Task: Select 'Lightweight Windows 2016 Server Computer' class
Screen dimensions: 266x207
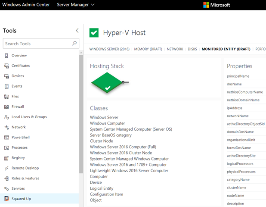Action: 129,171
